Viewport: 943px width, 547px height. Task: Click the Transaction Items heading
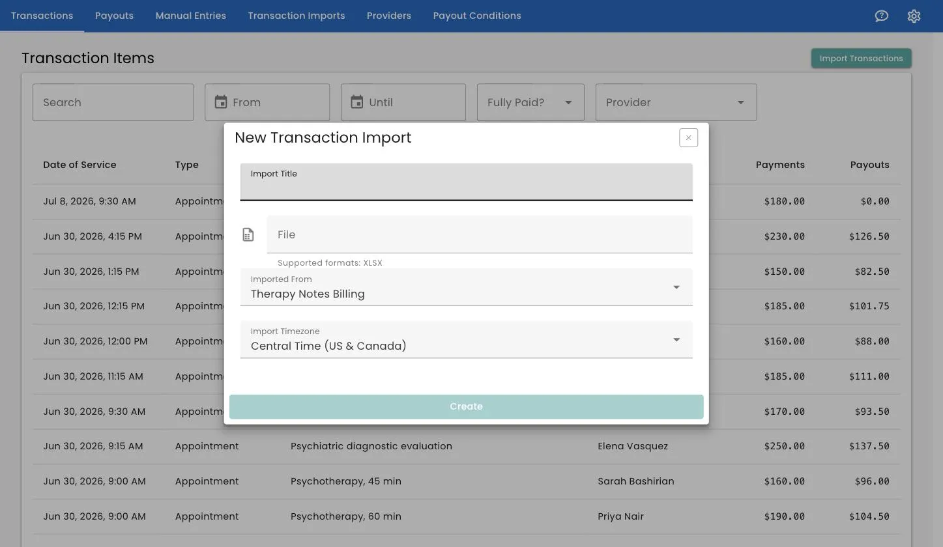coord(88,58)
